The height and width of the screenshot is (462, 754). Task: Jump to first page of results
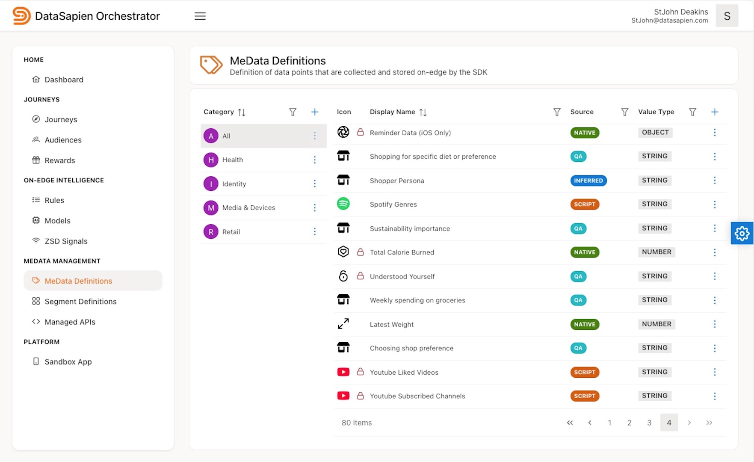[570, 423]
